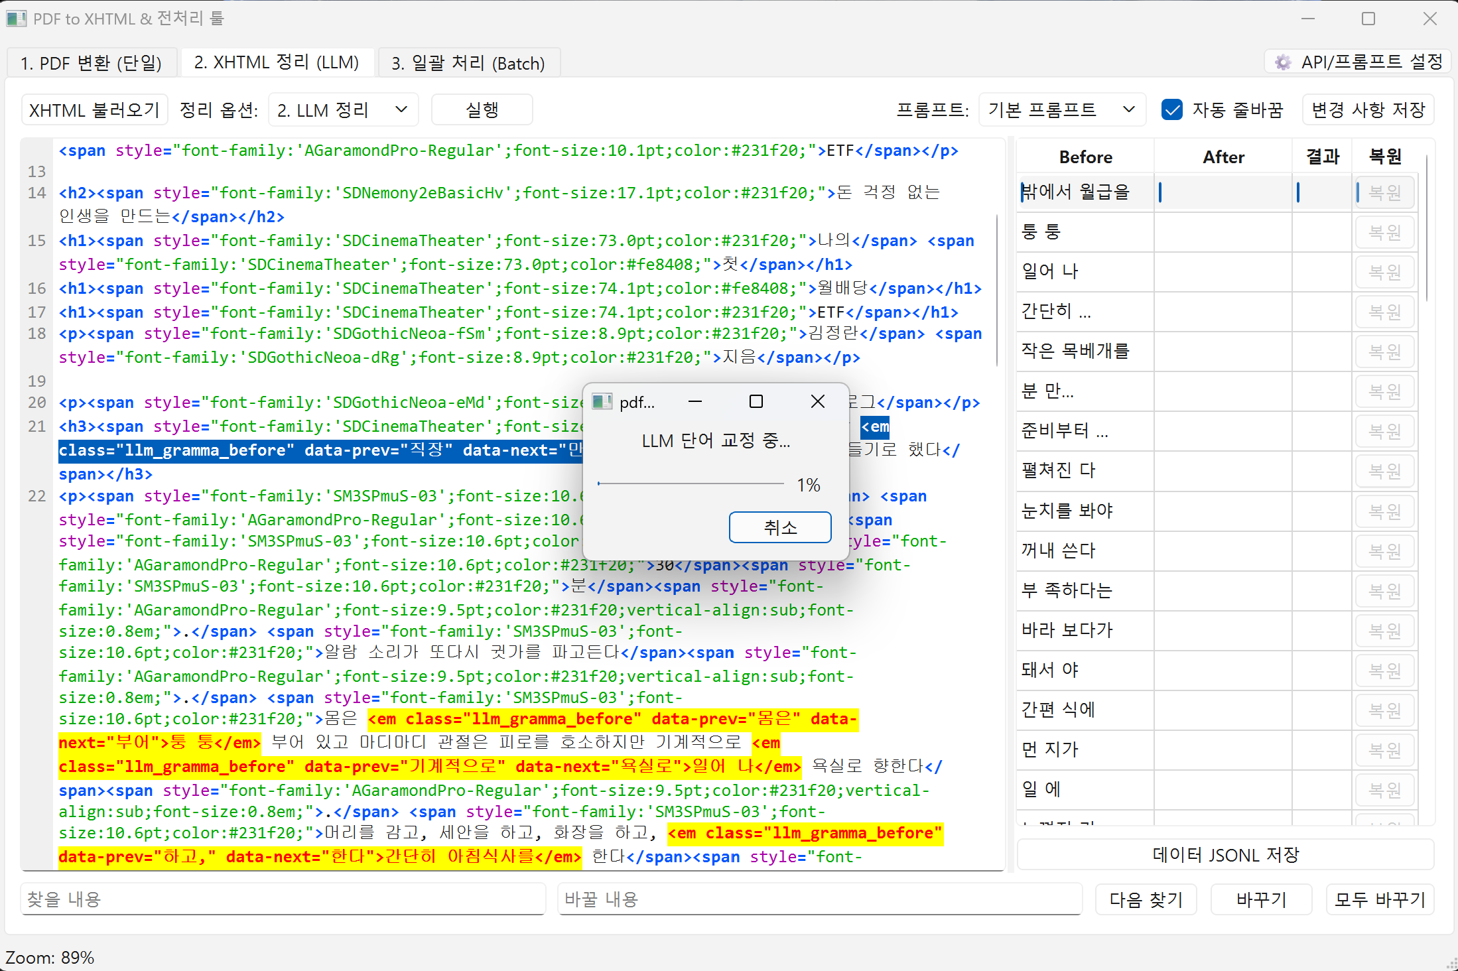The width and height of the screenshot is (1458, 971).
Task: Click the 데이터 JSONL 저장 button
Action: [1225, 855]
